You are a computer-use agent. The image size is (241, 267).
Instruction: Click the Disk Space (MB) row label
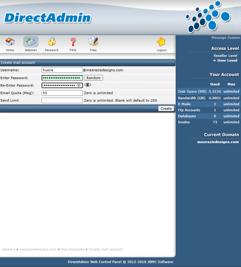[x=192, y=91]
